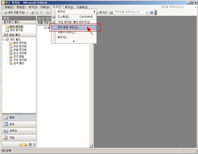Click the contact search input field
Viewport: 198px width, 154px height.
129,12
